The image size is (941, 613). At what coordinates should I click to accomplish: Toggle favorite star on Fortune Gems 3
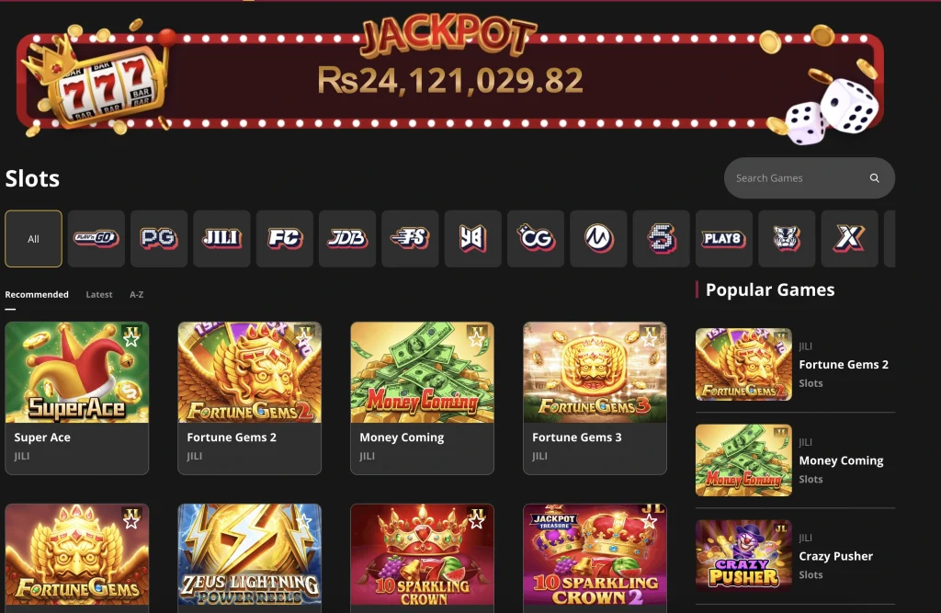[x=650, y=339]
